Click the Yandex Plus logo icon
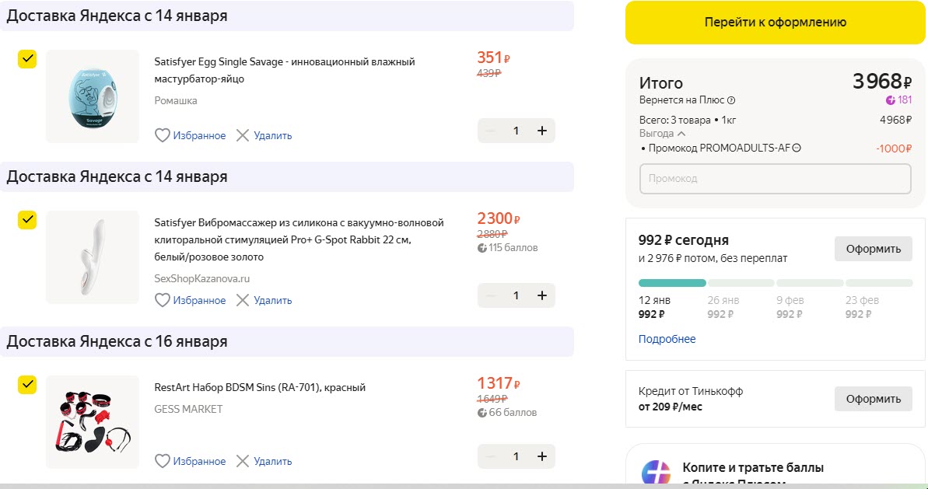This screenshot has width=928, height=489. 655,472
